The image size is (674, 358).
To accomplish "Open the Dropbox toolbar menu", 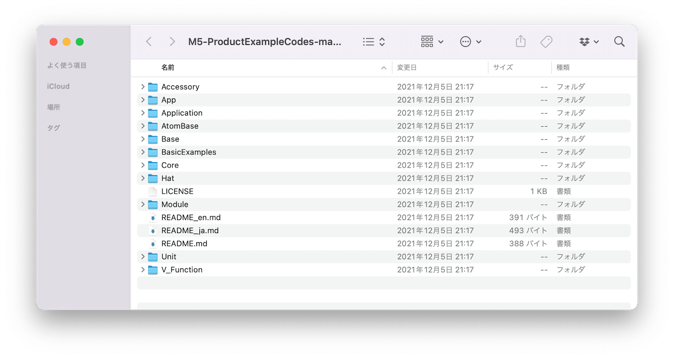I will coord(589,42).
